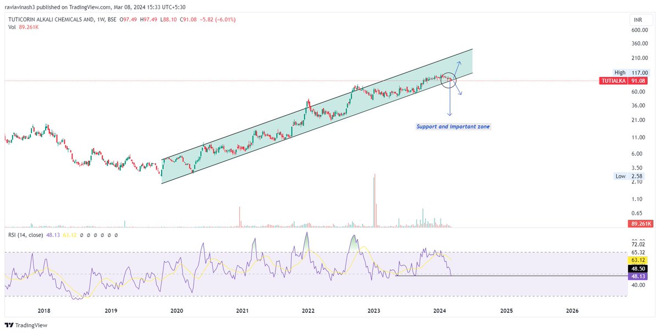The image size is (660, 333).
Task: Click the 21.00 price axis label
Action: pos(639,120)
